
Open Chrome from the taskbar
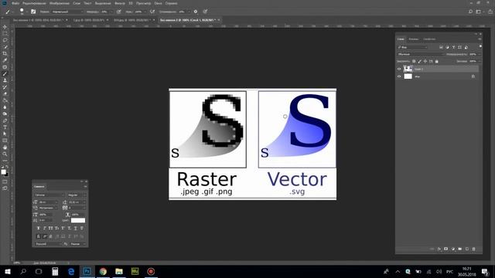[x=103, y=271]
